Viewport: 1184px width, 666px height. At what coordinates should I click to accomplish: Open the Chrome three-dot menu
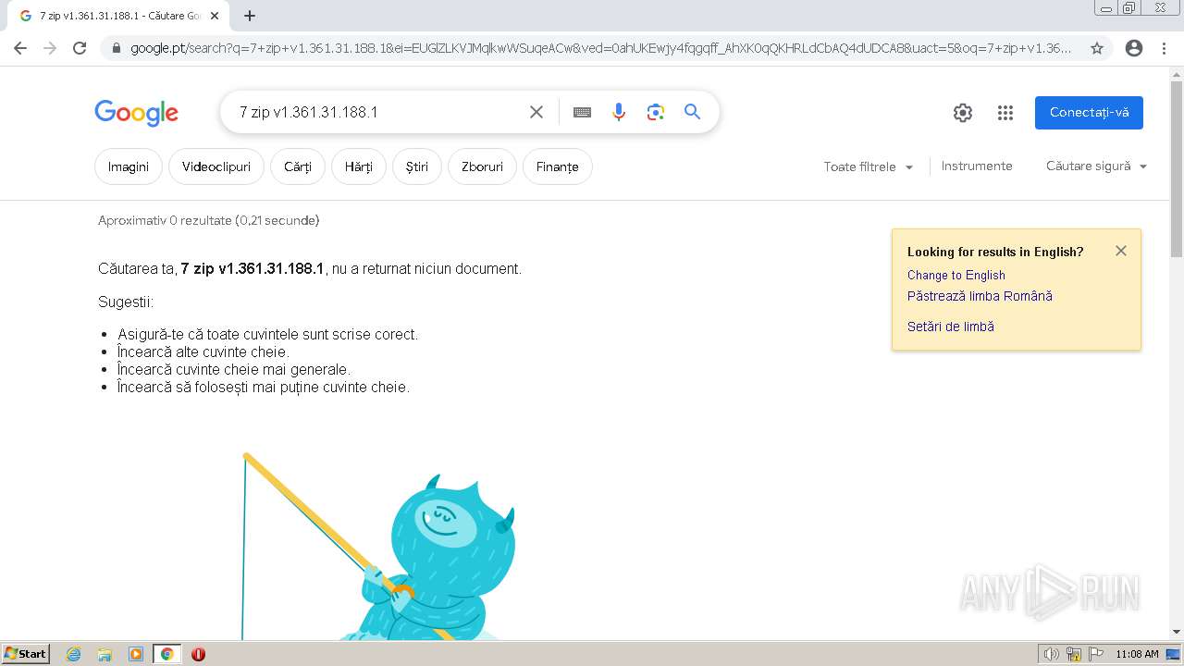pos(1164,48)
